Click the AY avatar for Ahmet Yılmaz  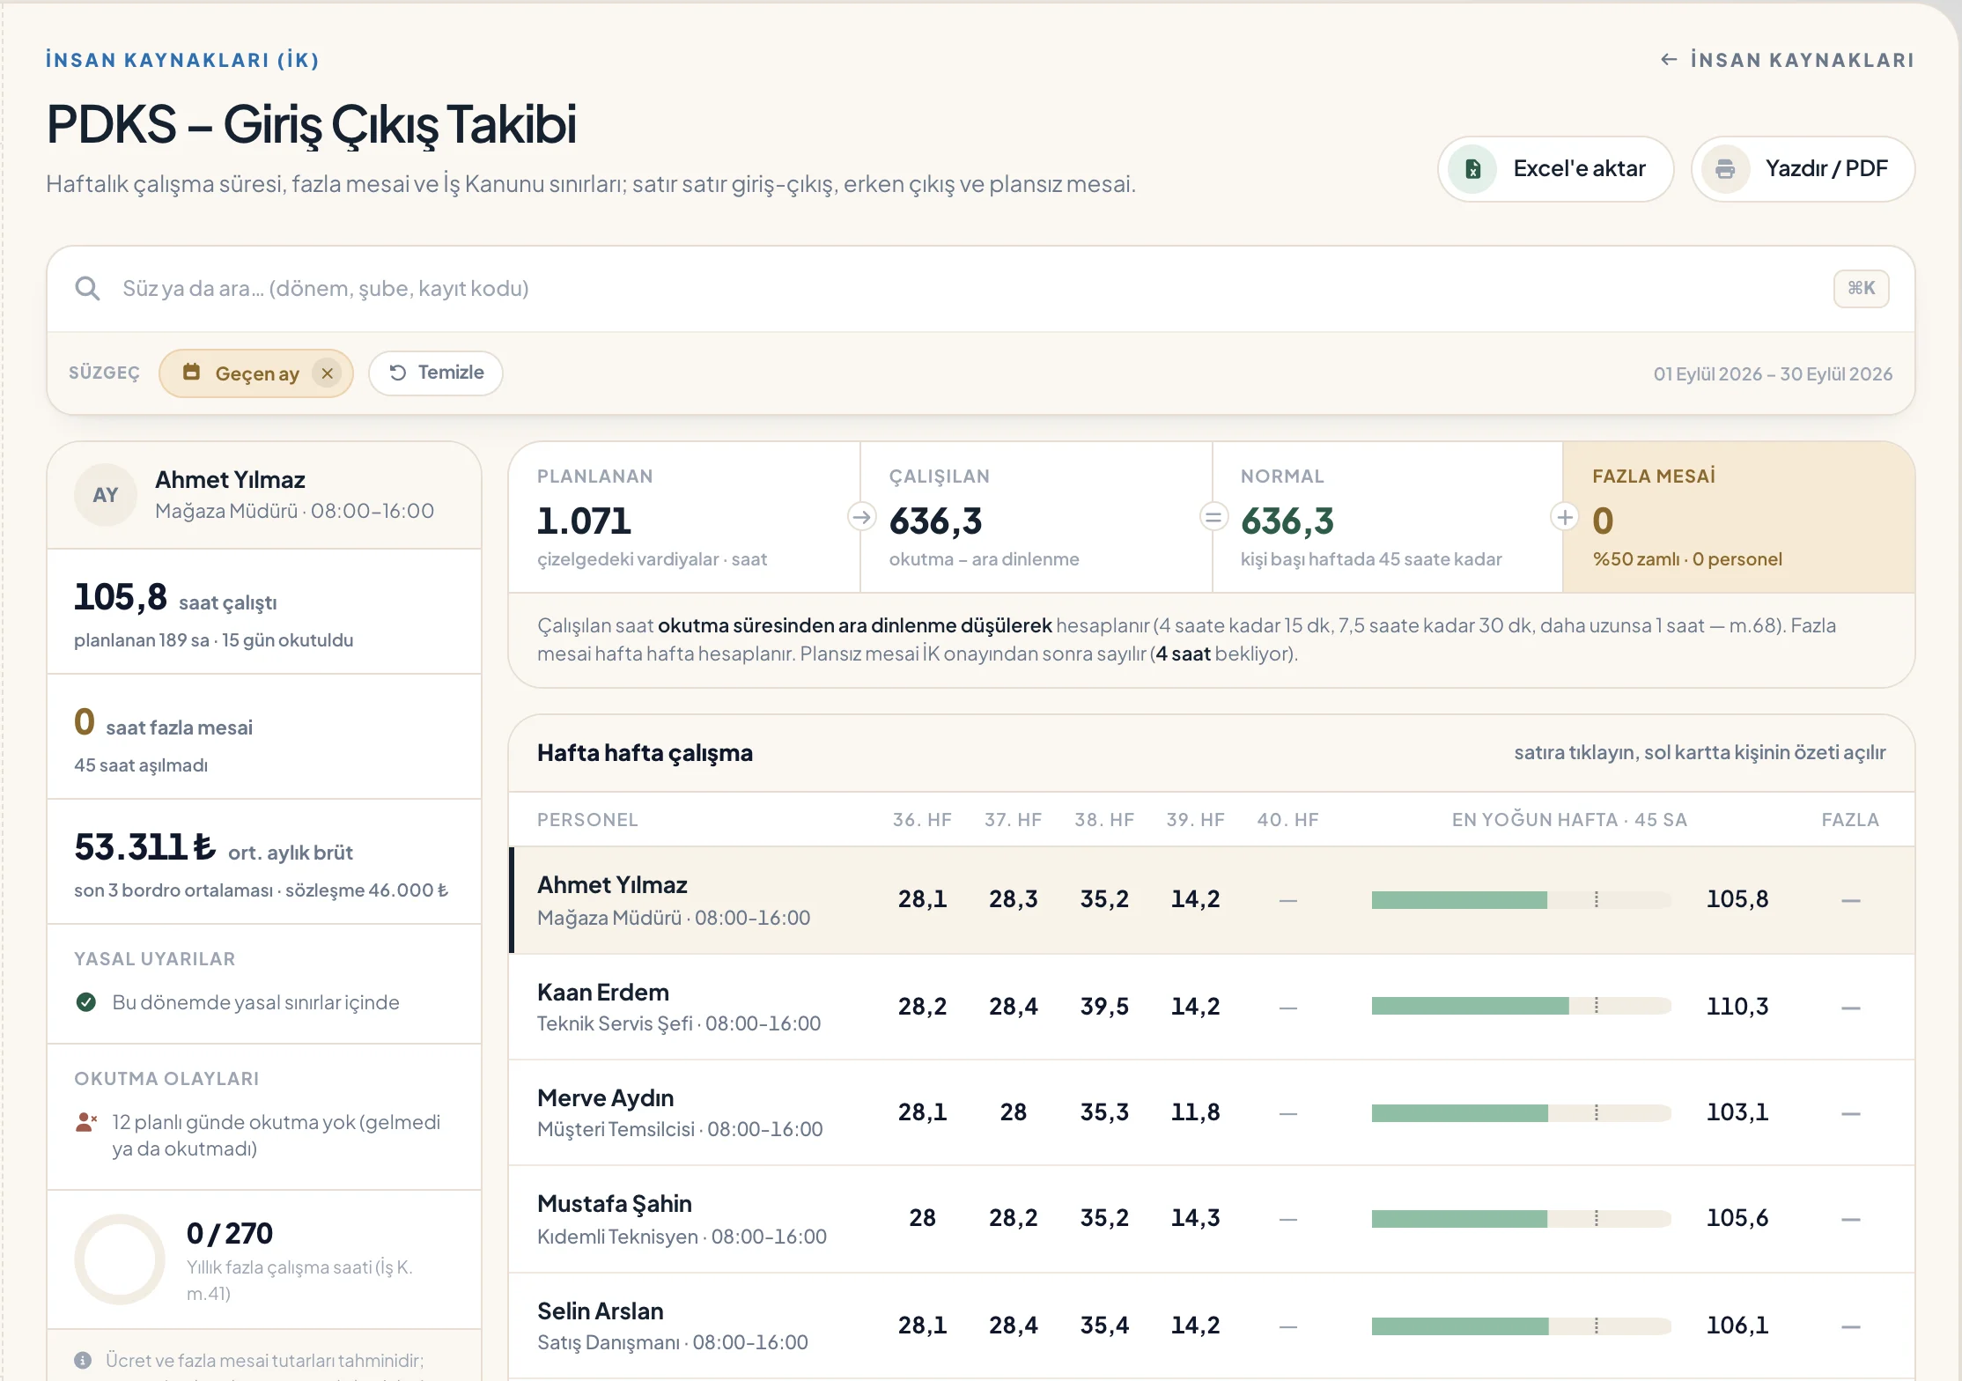[x=106, y=495]
